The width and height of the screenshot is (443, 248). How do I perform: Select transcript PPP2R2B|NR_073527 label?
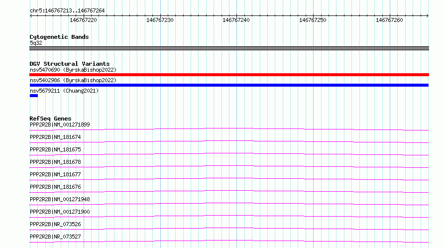pos(55,237)
